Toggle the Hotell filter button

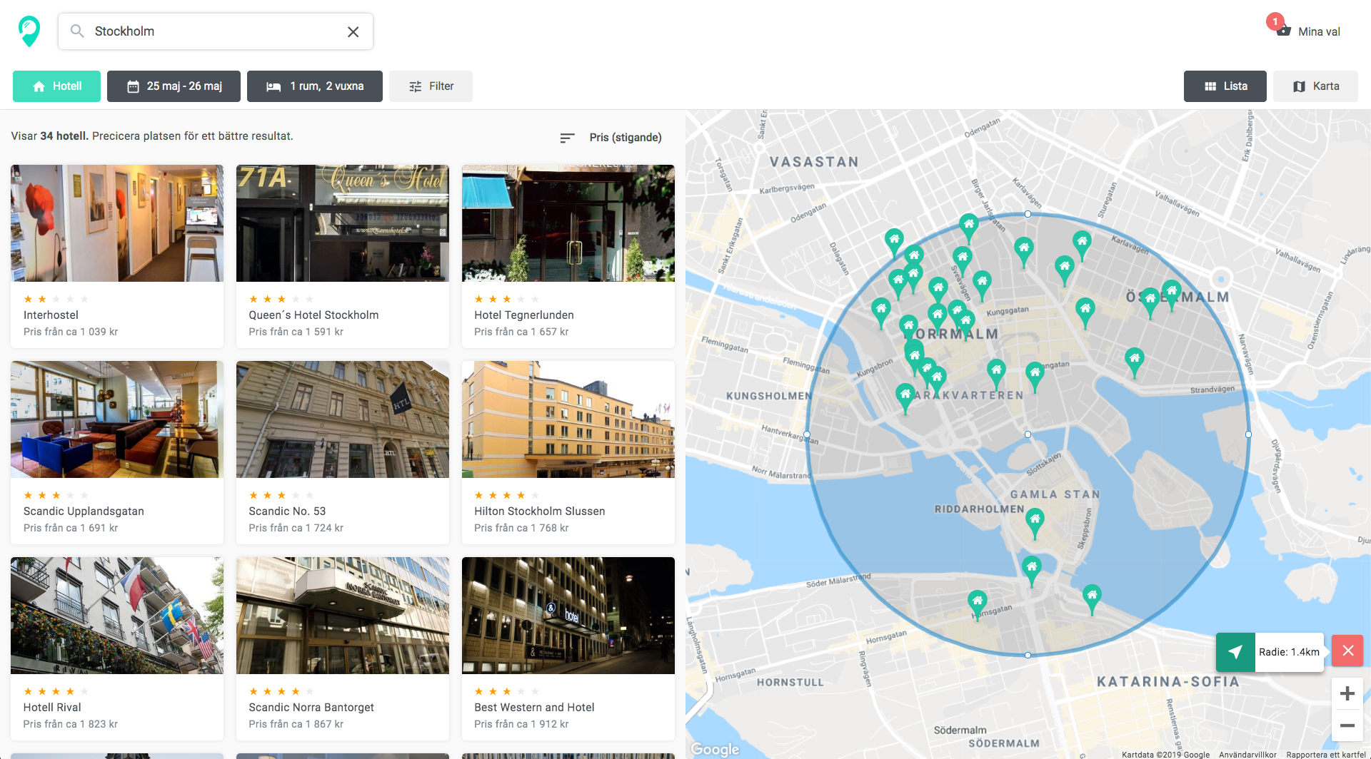coord(56,86)
